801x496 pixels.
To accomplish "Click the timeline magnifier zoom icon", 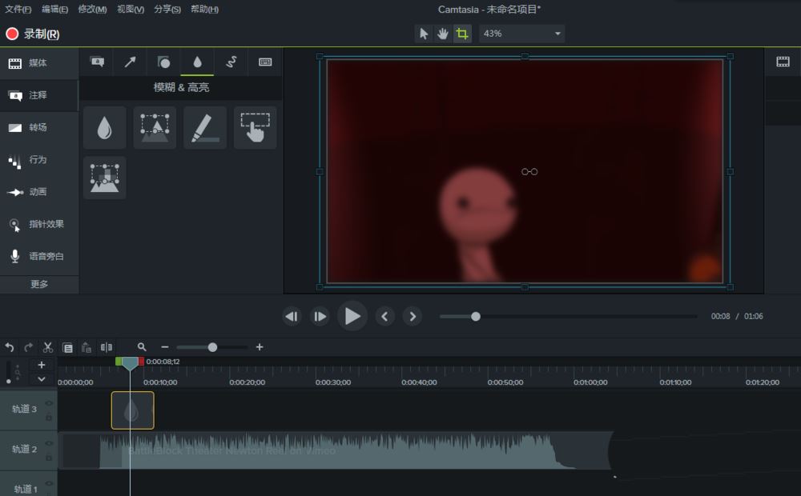I will [142, 347].
